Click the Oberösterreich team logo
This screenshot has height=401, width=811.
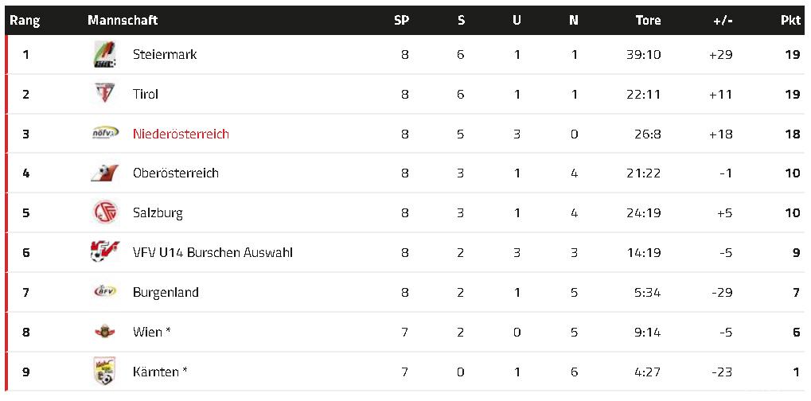[x=104, y=173]
